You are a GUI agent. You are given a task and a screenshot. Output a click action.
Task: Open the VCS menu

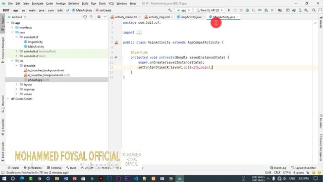point(111,4)
